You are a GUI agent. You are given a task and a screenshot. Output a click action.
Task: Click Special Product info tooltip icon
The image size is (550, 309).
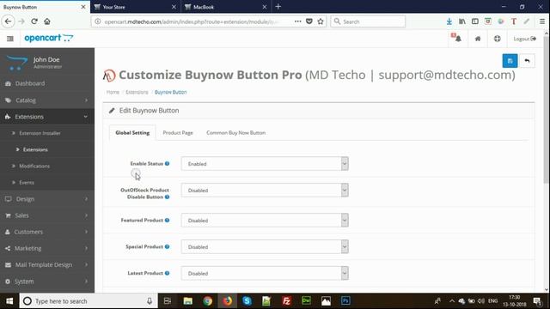coord(168,246)
